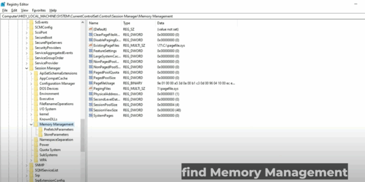Click the Power folder icon

click(36, 145)
